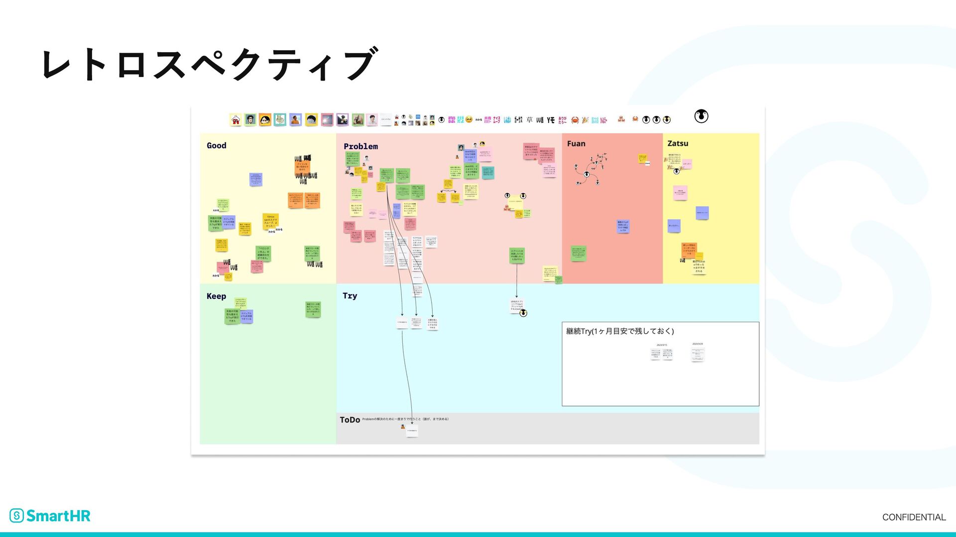Click the blue-purple sticky note in Fuan

623,226
